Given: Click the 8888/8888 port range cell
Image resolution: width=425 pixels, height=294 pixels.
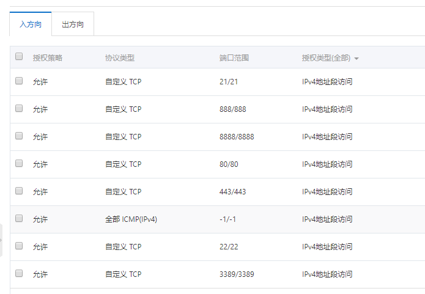Looking at the screenshot, I should click(x=237, y=136).
